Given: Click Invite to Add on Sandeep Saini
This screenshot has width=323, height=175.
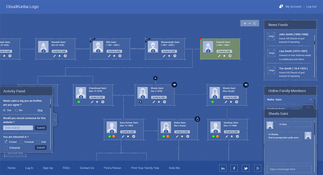Looking at the screenshot, I should [x=231, y=132].
